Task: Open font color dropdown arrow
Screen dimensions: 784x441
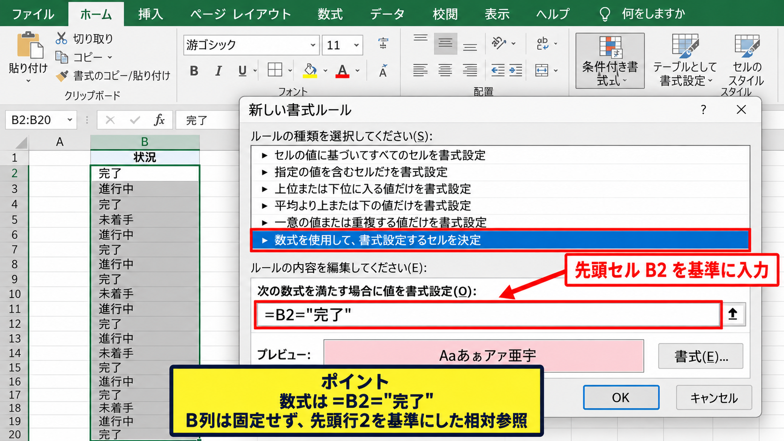Action: 358,71
